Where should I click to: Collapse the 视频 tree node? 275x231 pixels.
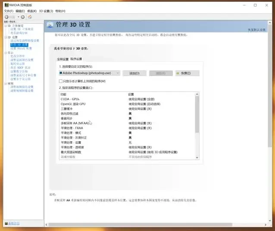click(5, 83)
